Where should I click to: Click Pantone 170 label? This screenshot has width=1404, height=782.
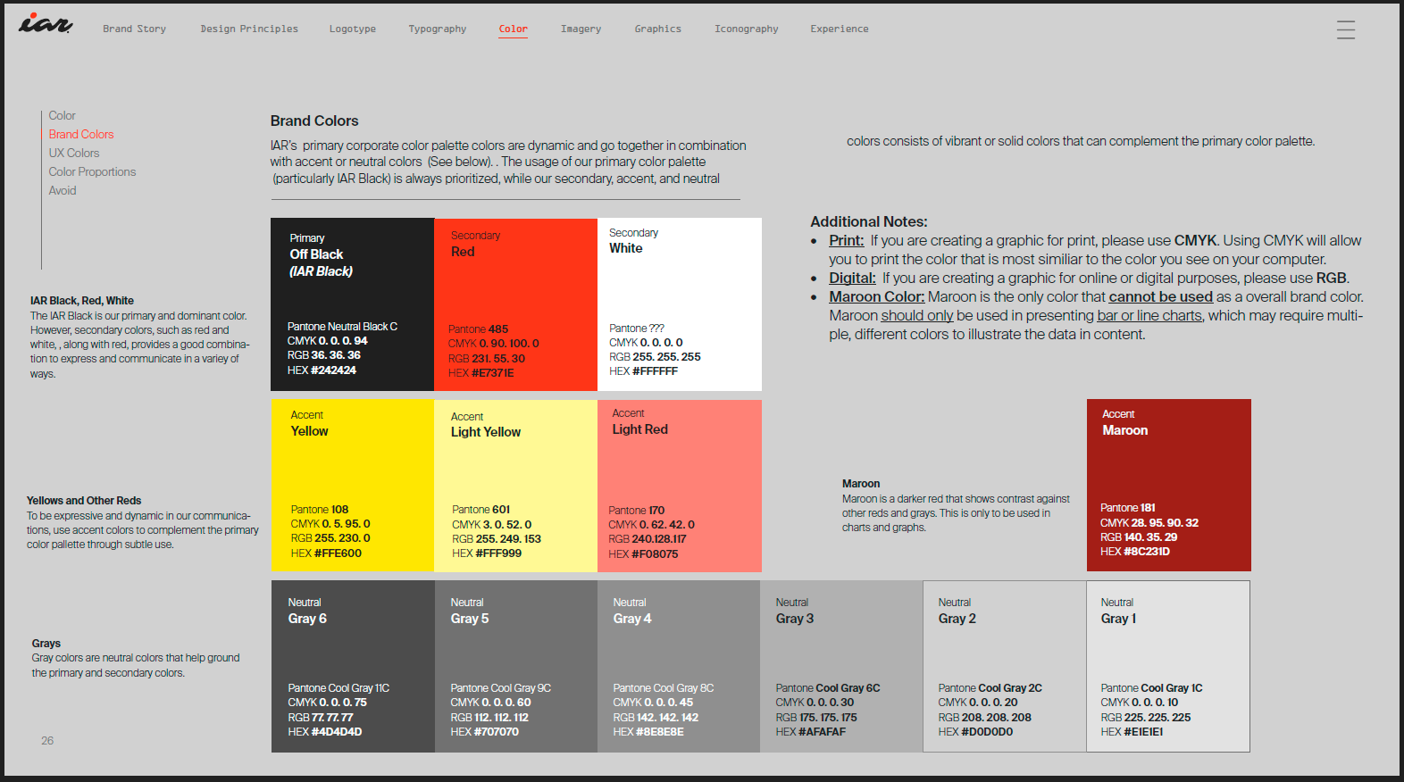[x=636, y=511]
